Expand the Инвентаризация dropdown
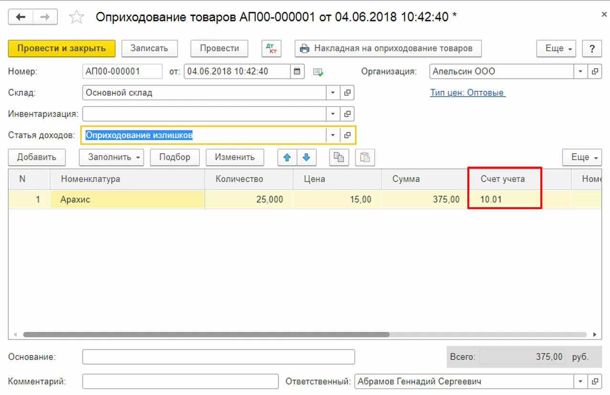Viewport: 610px width, 395px height. (333, 114)
